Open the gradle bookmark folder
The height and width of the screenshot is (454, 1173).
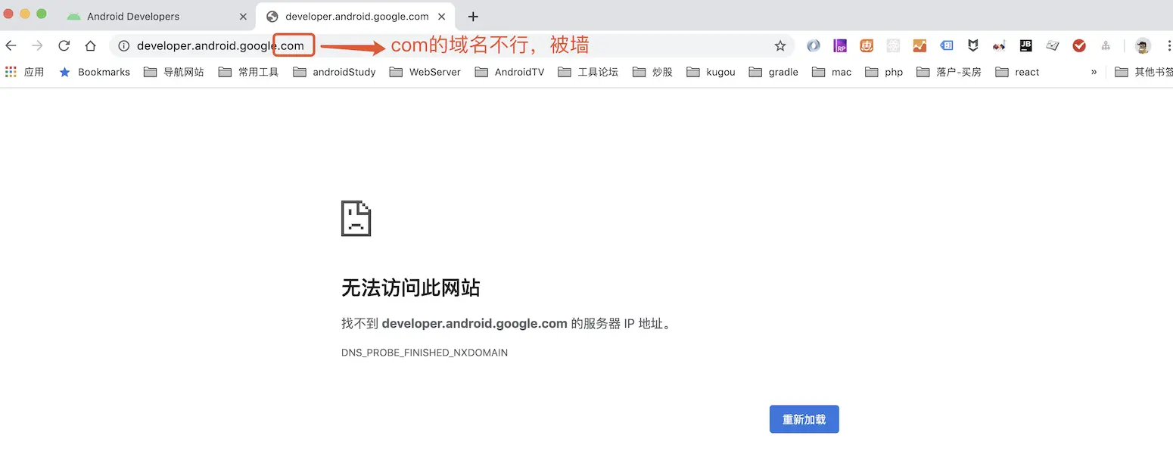point(773,72)
